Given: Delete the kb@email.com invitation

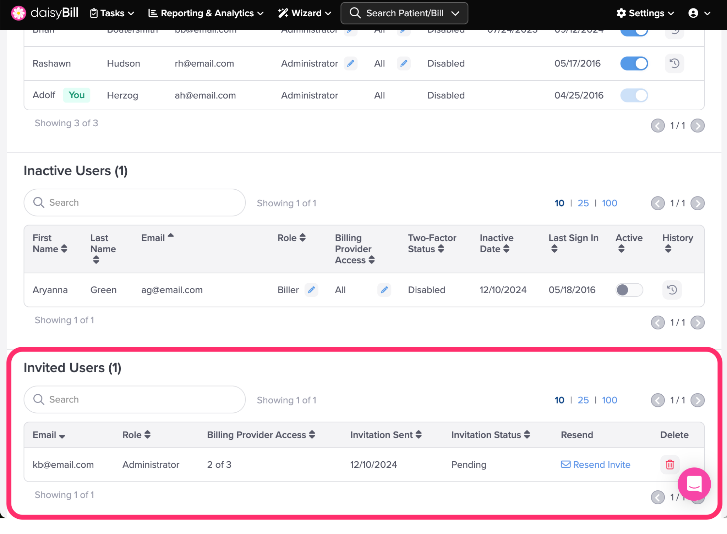Looking at the screenshot, I should coord(669,465).
